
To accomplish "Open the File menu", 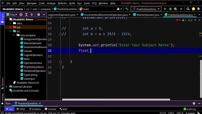I will click(x=8, y=3).
